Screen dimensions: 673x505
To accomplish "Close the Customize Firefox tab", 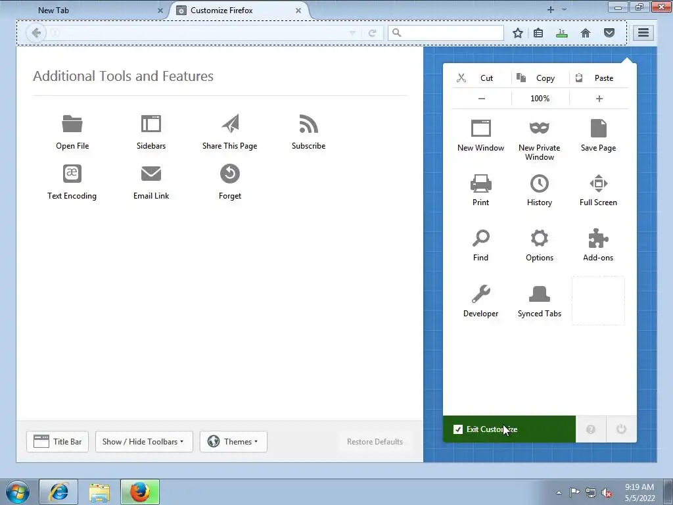I will [298, 11].
